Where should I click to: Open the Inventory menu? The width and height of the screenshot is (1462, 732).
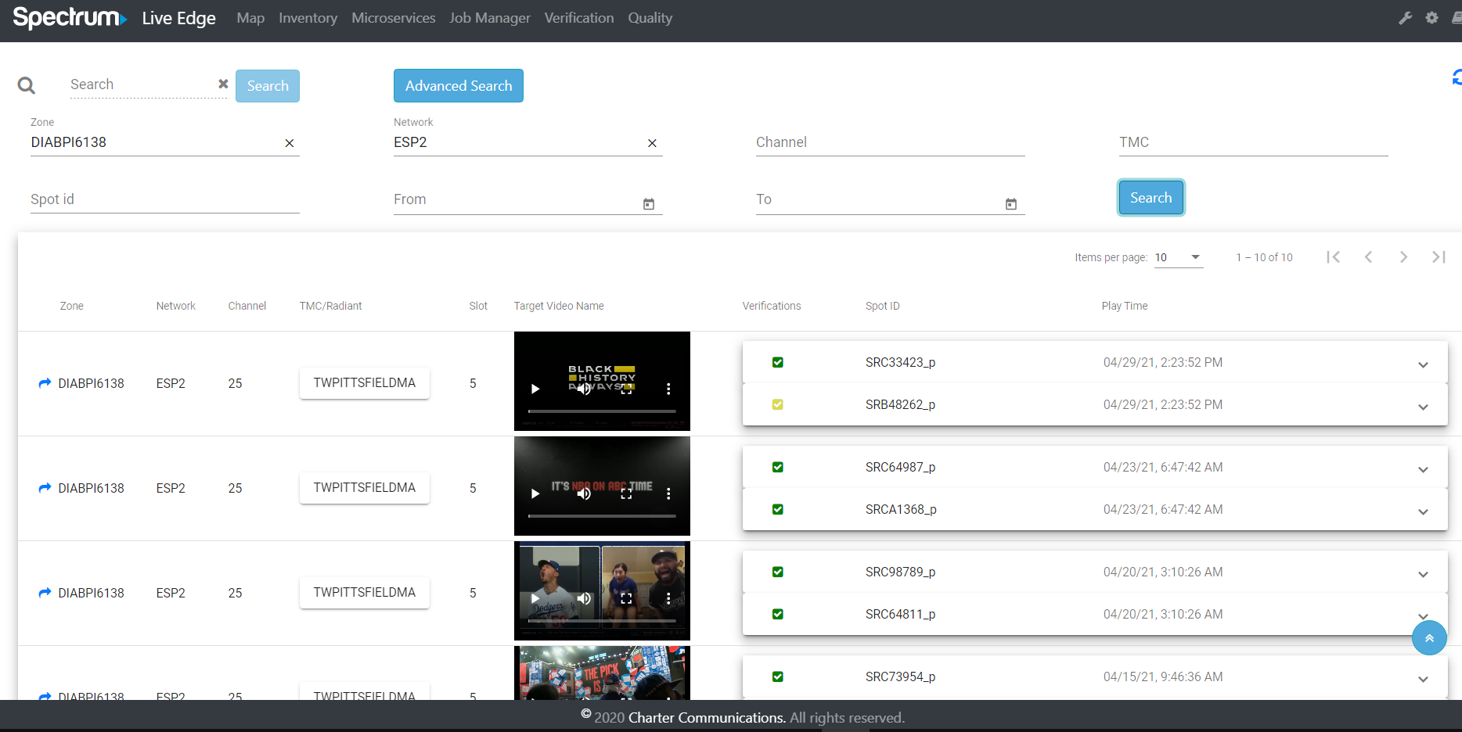[308, 18]
